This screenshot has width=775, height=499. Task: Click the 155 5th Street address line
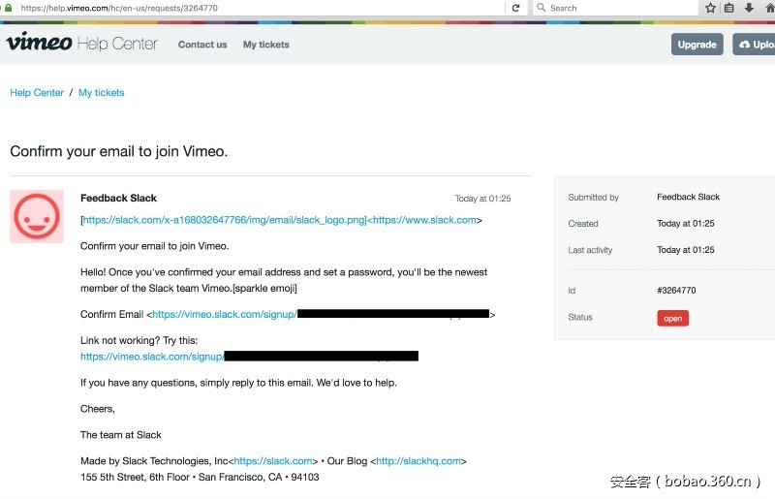tap(200, 477)
